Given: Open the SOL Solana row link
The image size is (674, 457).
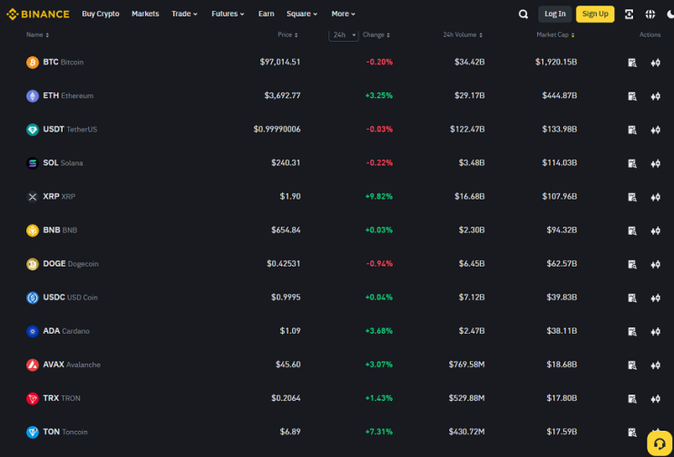Looking at the screenshot, I should pos(54,163).
